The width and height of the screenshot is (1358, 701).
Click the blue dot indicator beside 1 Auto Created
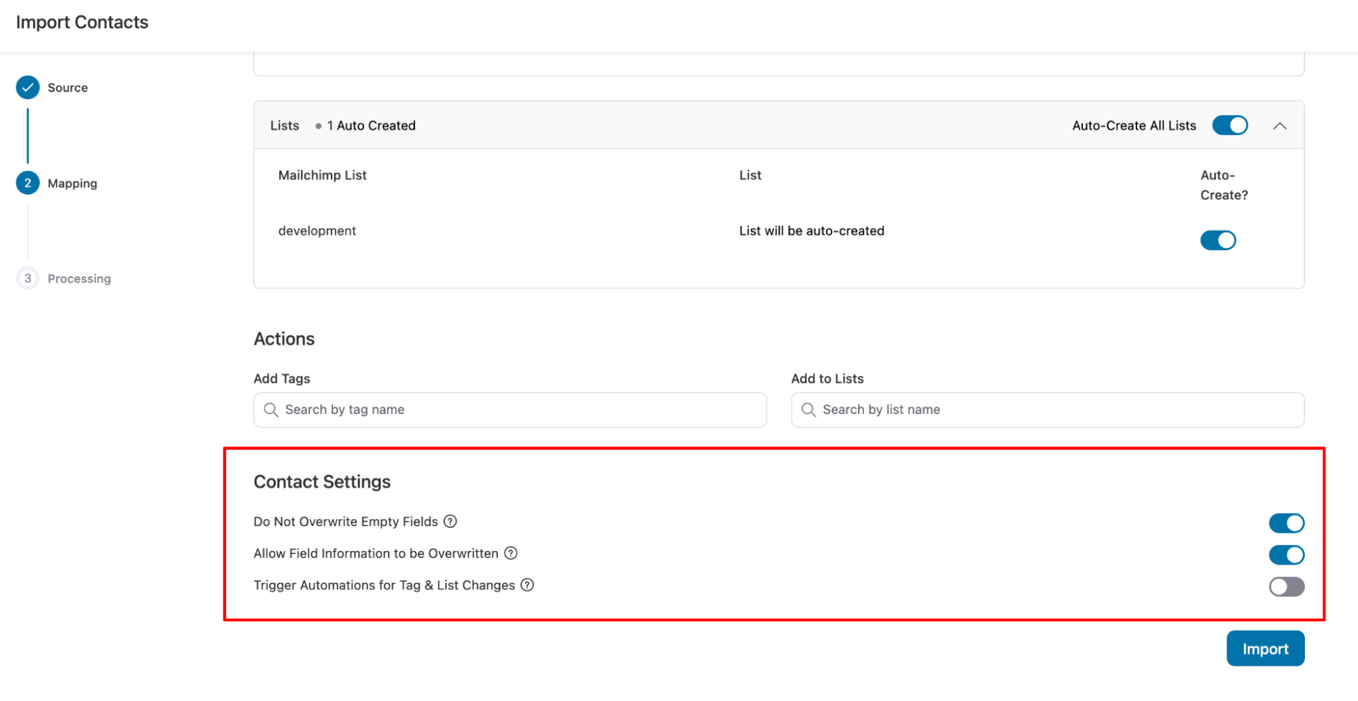click(x=319, y=125)
